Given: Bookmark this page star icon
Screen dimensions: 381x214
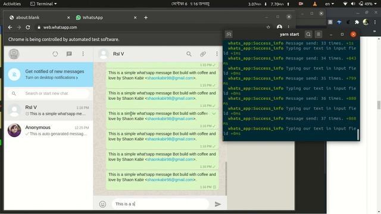Looking at the screenshot, I should click(x=268, y=27).
